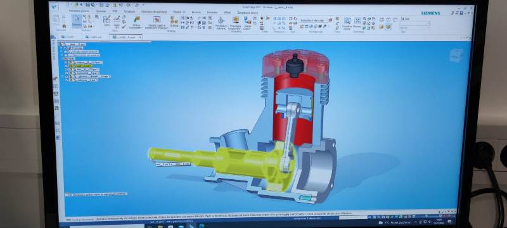Click the shaded view style icon
Image resolution: width=507 pixels, height=228 pixels.
pyautogui.click(x=388, y=27)
